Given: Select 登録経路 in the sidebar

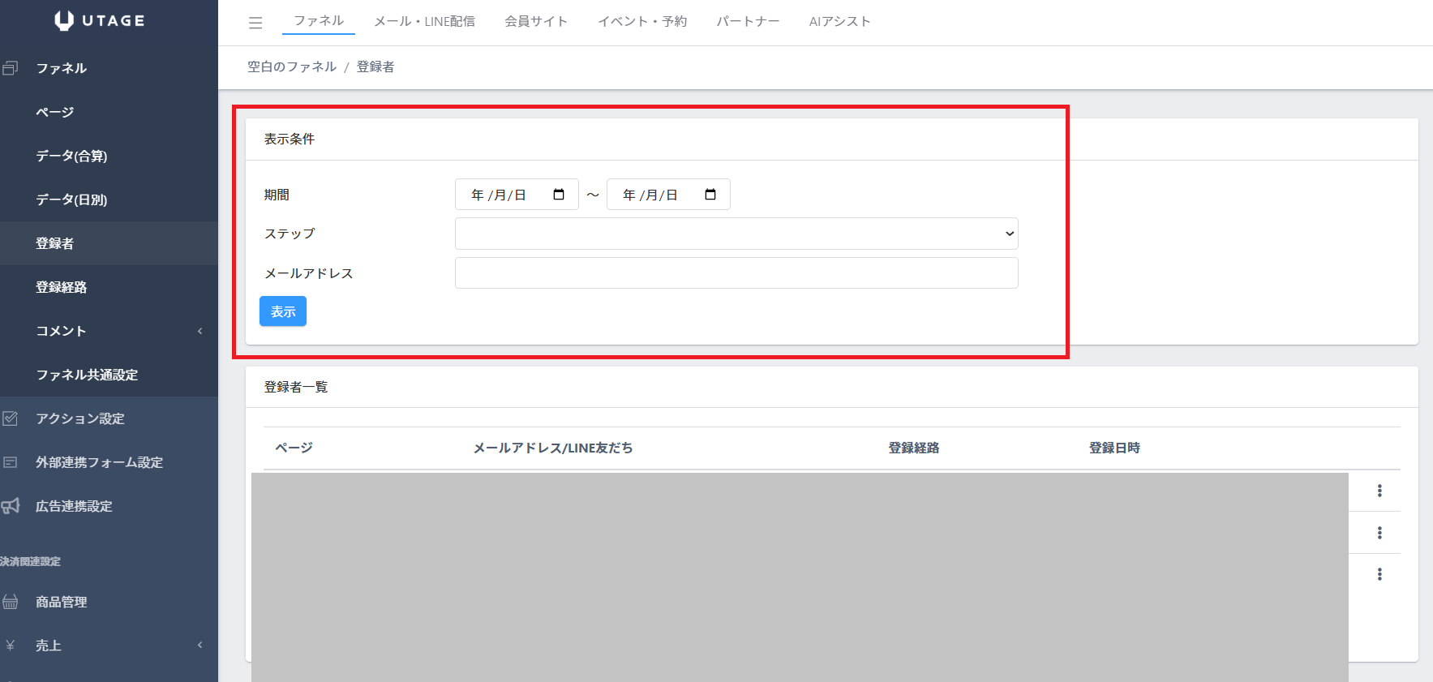Looking at the screenshot, I should pos(61,287).
